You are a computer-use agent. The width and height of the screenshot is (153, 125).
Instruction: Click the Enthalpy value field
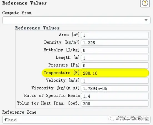click(x=115, y=50)
